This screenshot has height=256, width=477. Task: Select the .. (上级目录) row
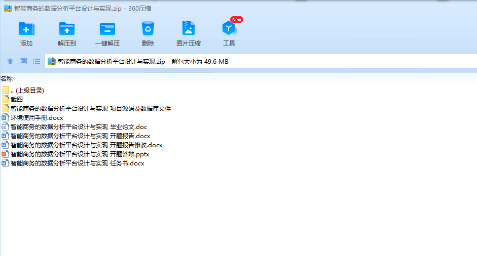pos(27,90)
